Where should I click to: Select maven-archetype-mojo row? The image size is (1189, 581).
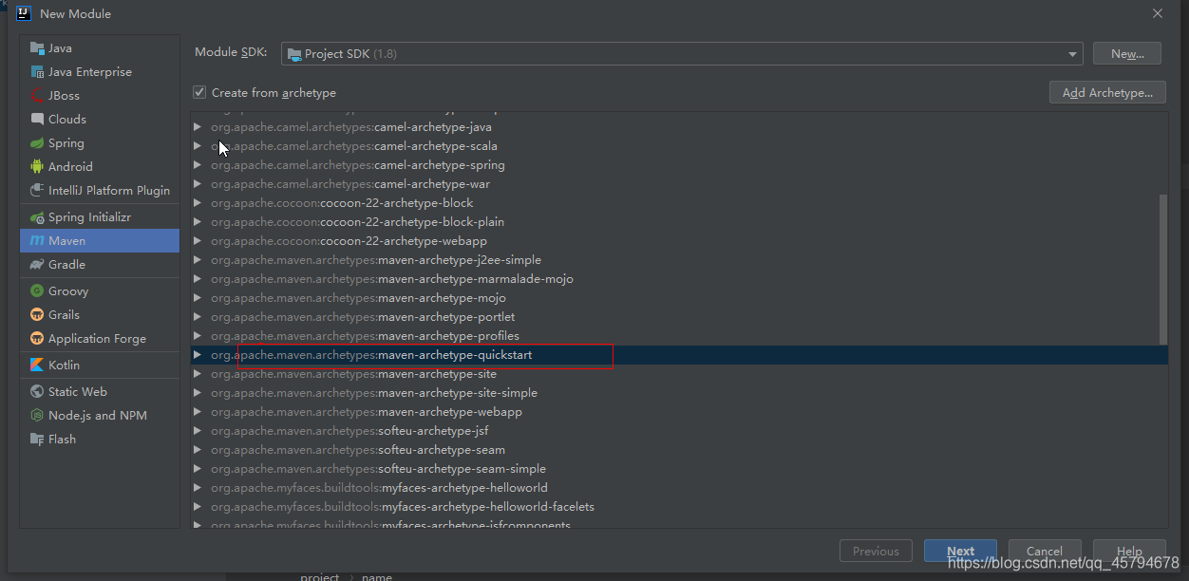pos(679,298)
